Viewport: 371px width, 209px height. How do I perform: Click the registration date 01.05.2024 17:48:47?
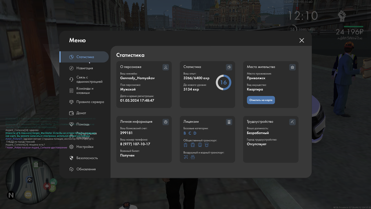point(137,100)
